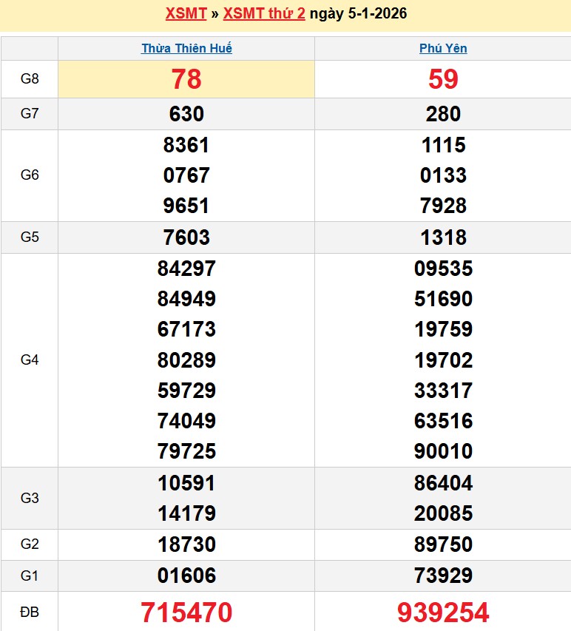
Task: Select the G1 number 73929
Action: click(443, 576)
